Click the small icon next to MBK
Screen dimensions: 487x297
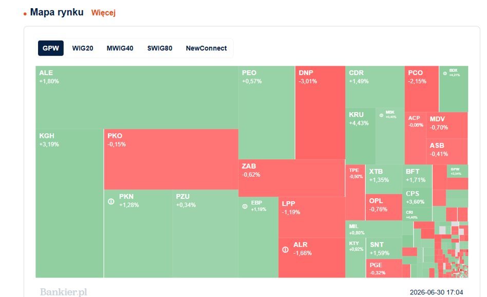[x=381, y=116]
